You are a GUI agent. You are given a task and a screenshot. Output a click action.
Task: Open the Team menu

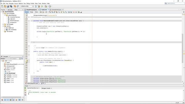(x=36, y=3)
